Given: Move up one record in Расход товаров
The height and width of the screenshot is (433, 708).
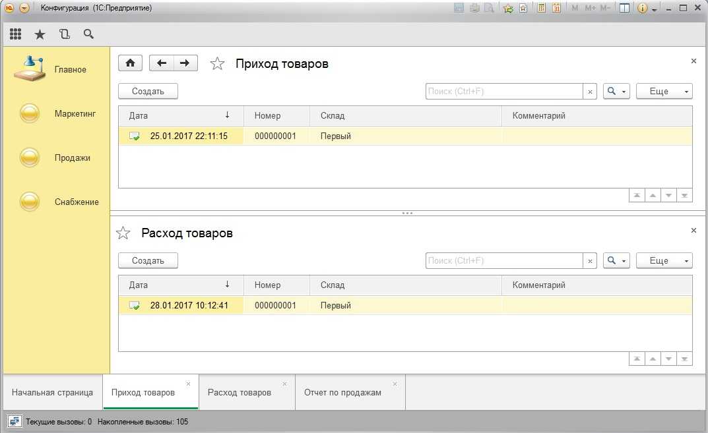Looking at the screenshot, I should [x=653, y=359].
